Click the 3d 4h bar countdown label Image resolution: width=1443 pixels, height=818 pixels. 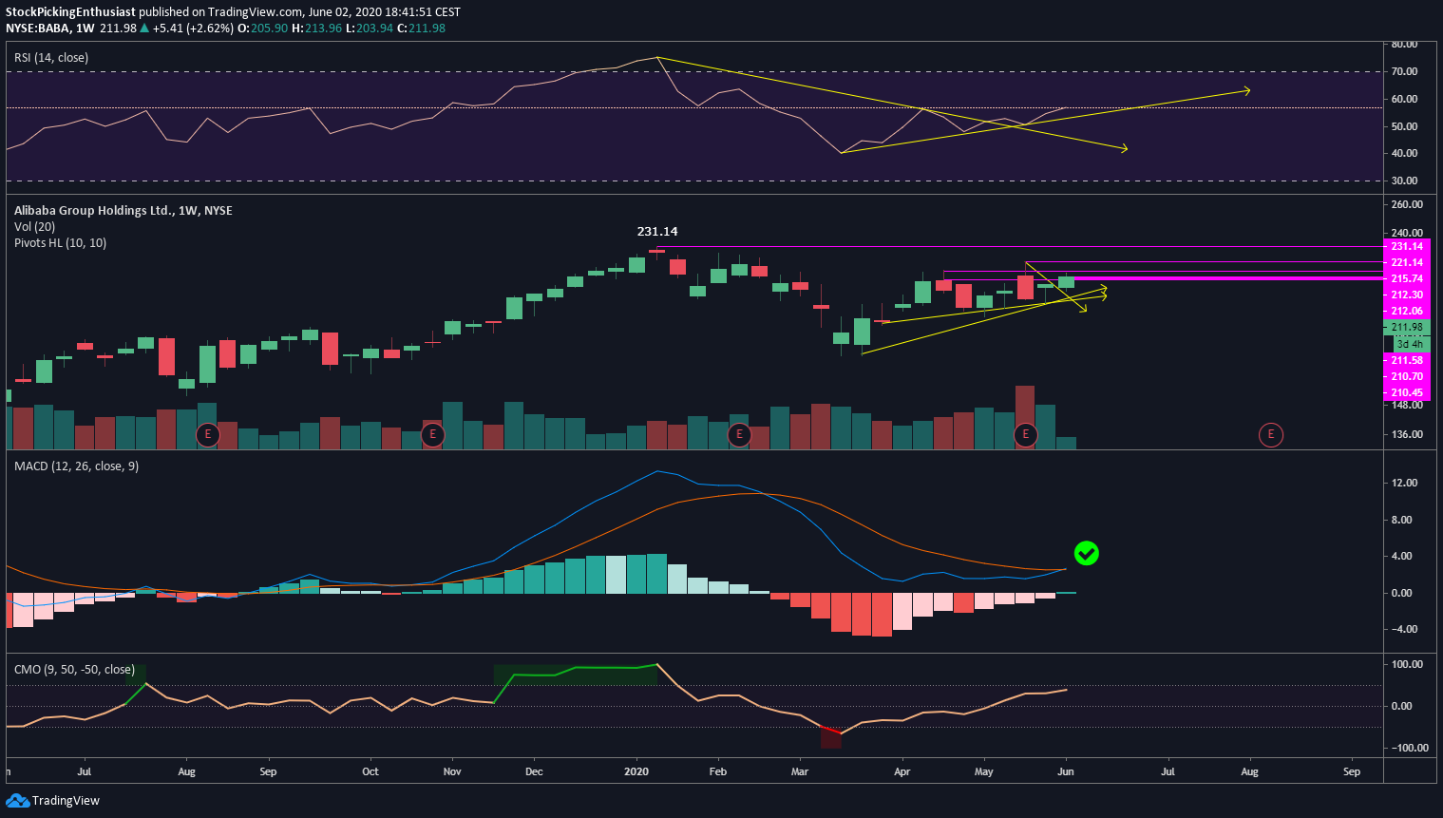[1410, 344]
